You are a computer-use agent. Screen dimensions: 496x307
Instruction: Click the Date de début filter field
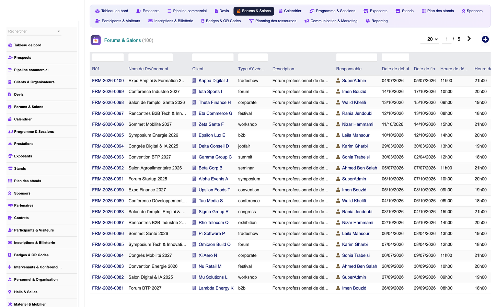coord(395,57)
